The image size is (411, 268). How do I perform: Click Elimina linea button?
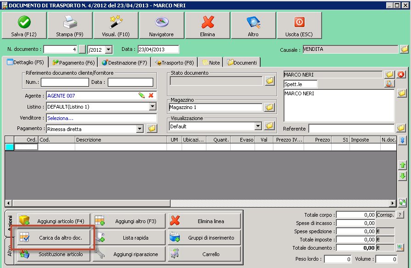(204, 221)
